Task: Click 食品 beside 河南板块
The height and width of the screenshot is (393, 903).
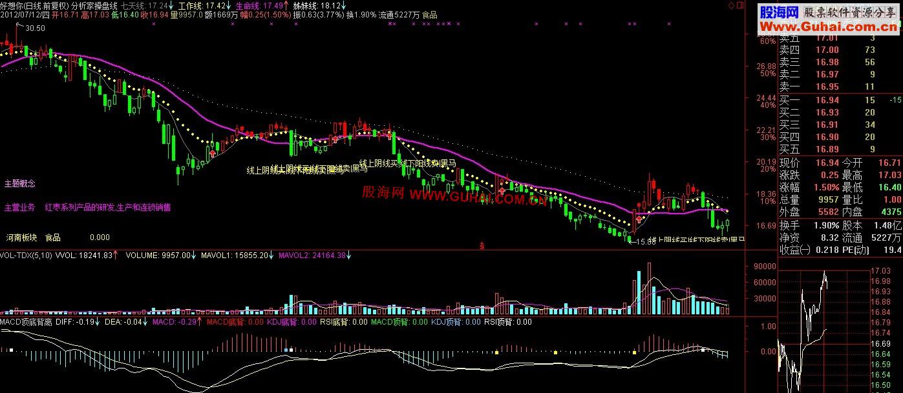Action: [x=52, y=237]
